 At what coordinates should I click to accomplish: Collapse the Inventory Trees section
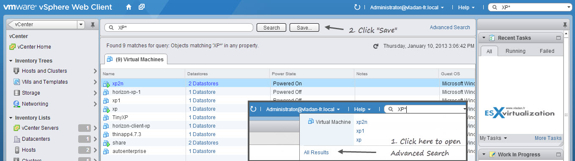point(11,61)
